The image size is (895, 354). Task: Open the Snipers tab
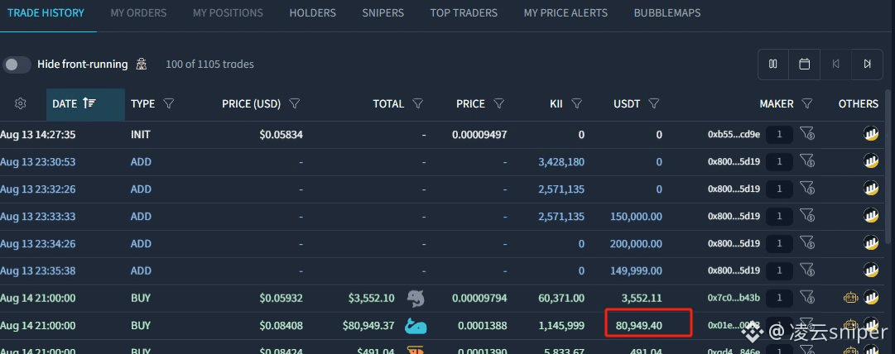pos(383,12)
